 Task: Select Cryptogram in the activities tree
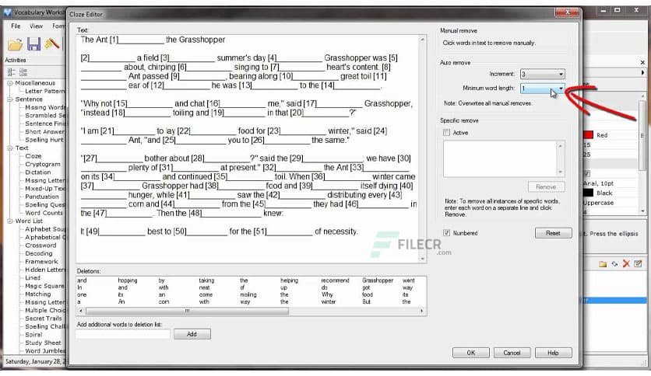point(43,165)
